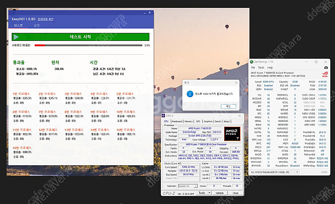The height and width of the screenshot is (204, 335).
Task: Click the PowerDown Disabled value in ZenTimings
Action: [x=295, y=166]
